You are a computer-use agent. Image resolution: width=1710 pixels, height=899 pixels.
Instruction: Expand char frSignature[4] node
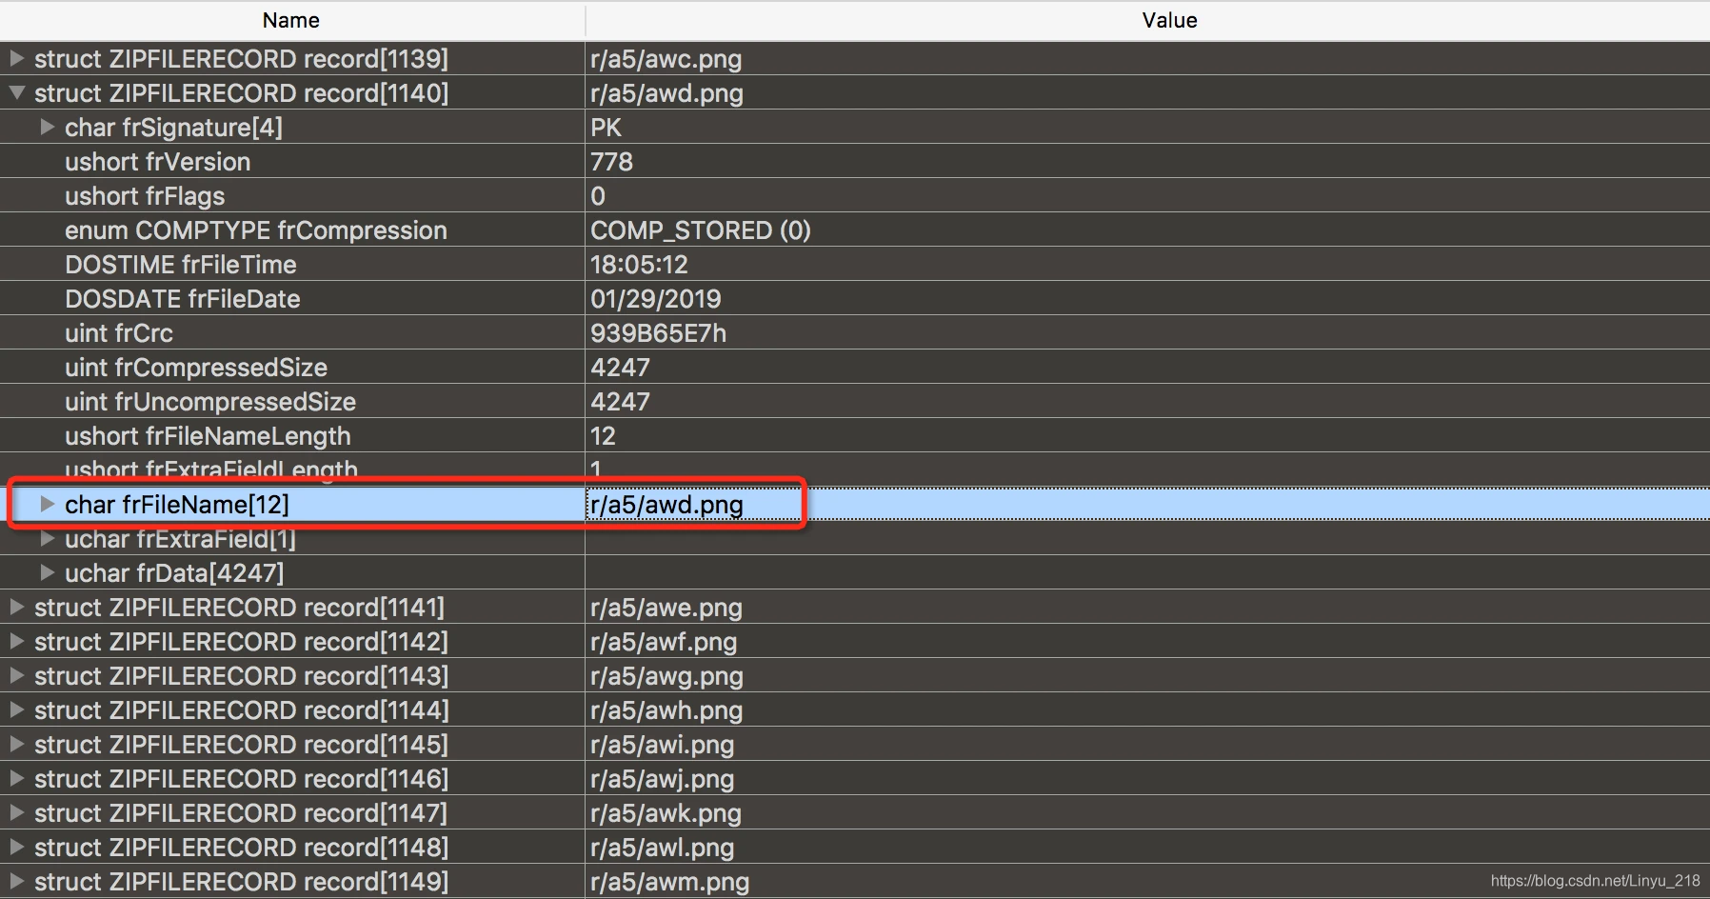tap(47, 127)
